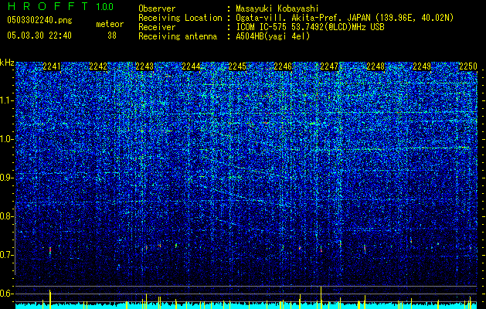
Task: Click the 'Receiving antenna' label
Action: coord(178,36)
